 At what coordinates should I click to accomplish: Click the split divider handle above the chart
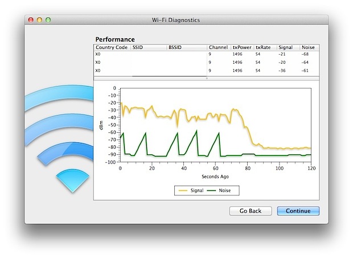coord(207,79)
